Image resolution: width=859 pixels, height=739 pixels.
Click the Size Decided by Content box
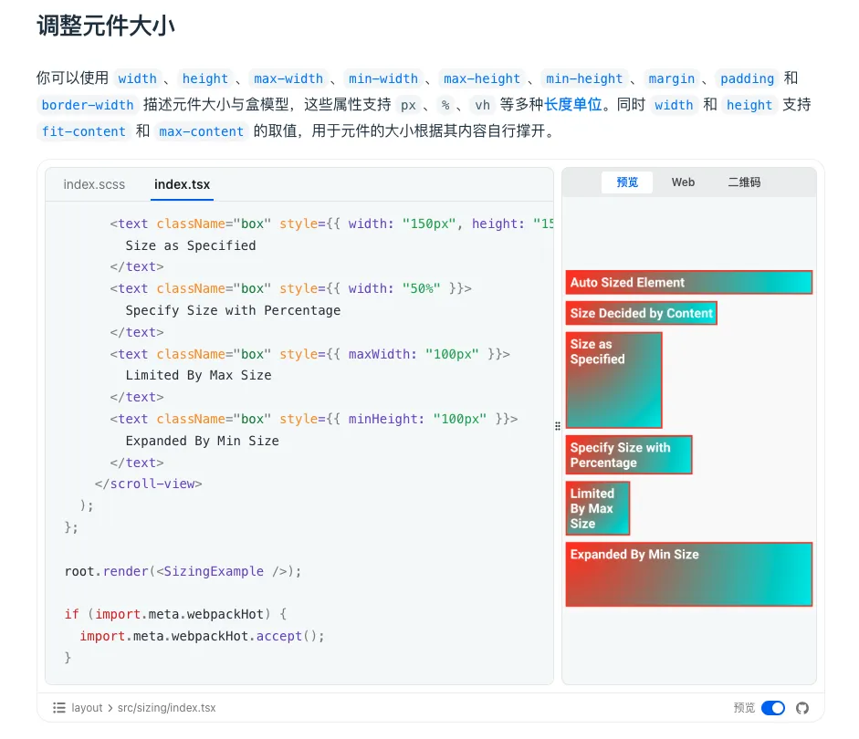point(641,313)
